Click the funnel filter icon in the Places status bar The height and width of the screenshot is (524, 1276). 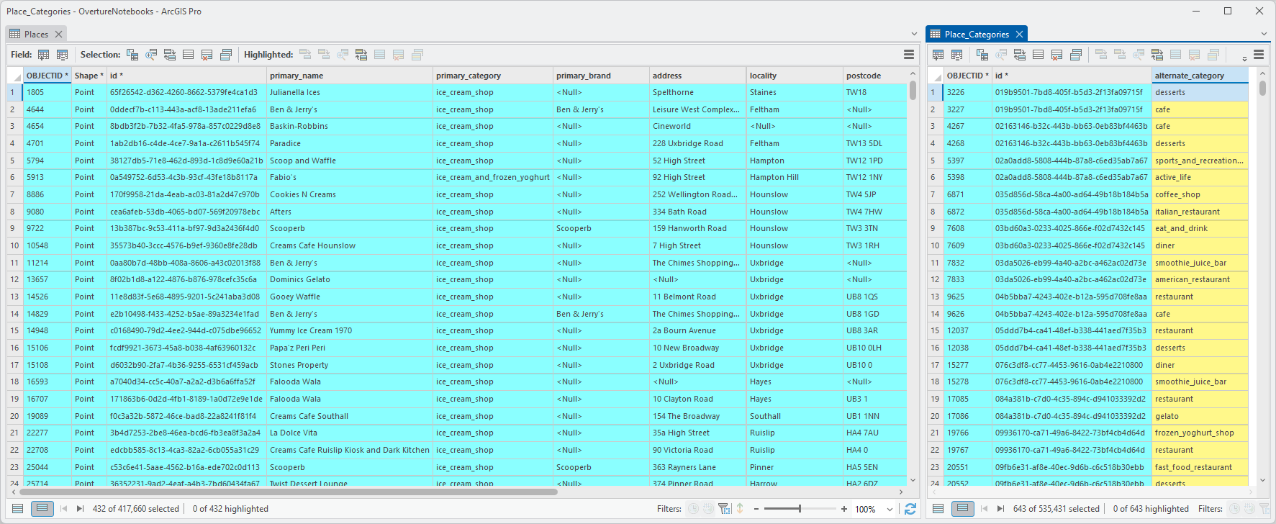(x=724, y=509)
